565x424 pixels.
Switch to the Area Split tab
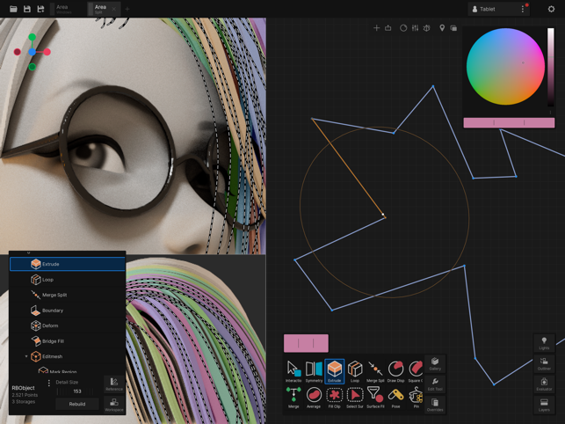(x=100, y=9)
